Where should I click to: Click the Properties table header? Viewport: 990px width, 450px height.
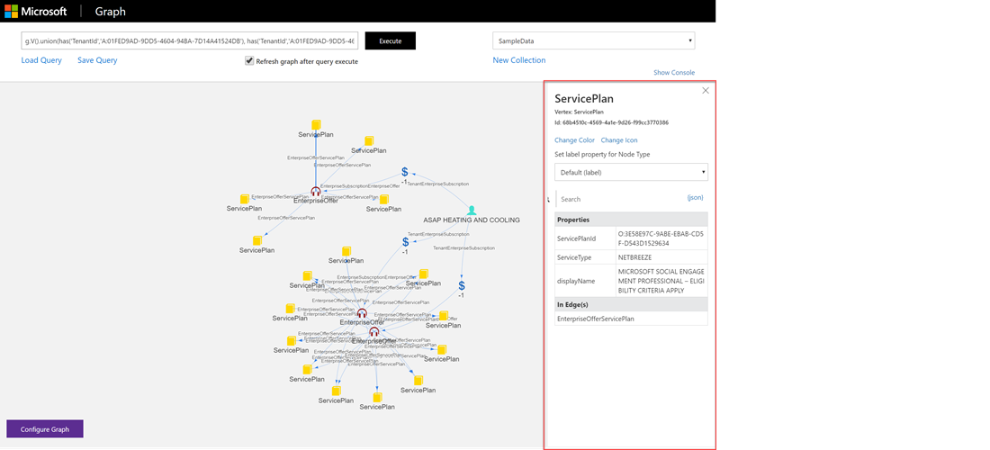click(x=632, y=220)
